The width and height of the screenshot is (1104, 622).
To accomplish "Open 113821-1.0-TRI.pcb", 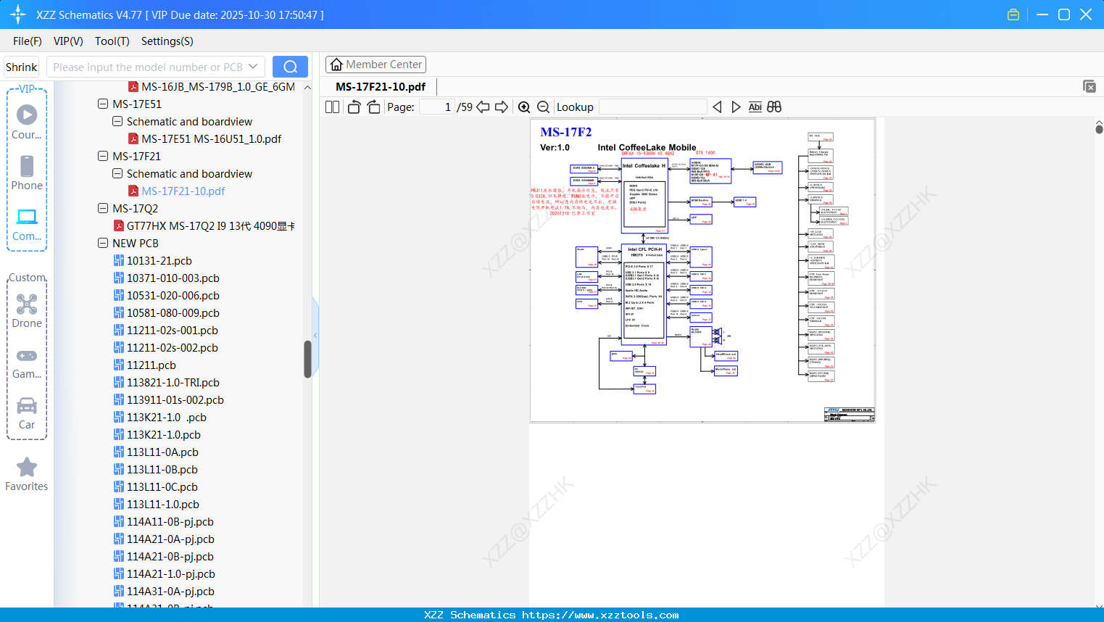I will [173, 382].
